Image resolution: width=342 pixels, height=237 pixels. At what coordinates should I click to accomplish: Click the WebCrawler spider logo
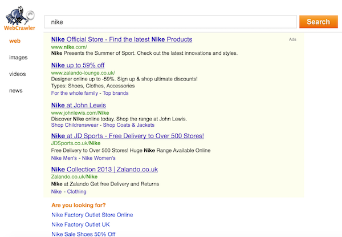pos(19,18)
